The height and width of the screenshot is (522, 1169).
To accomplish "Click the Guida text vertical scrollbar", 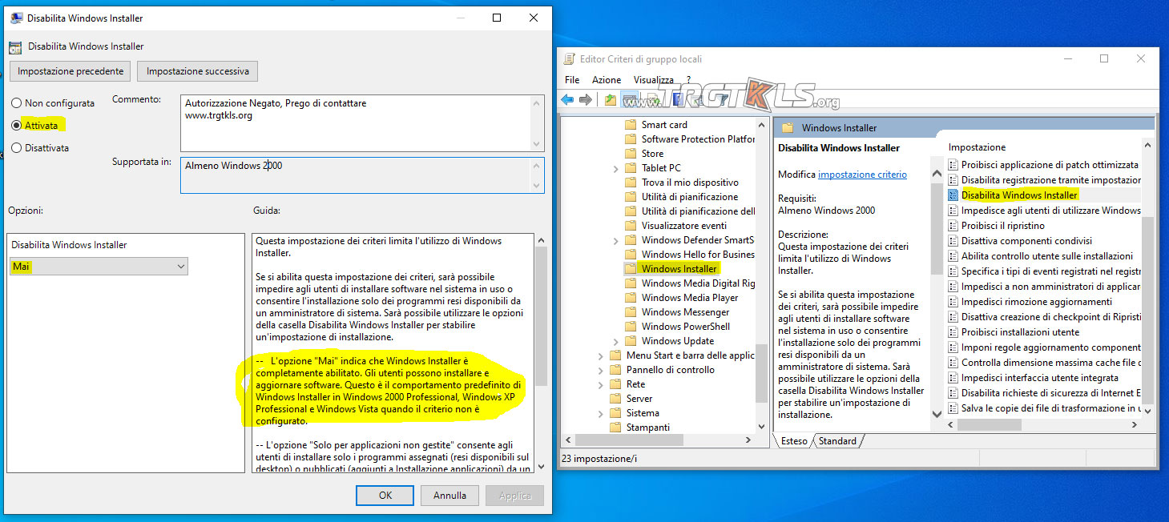I will (x=540, y=320).
